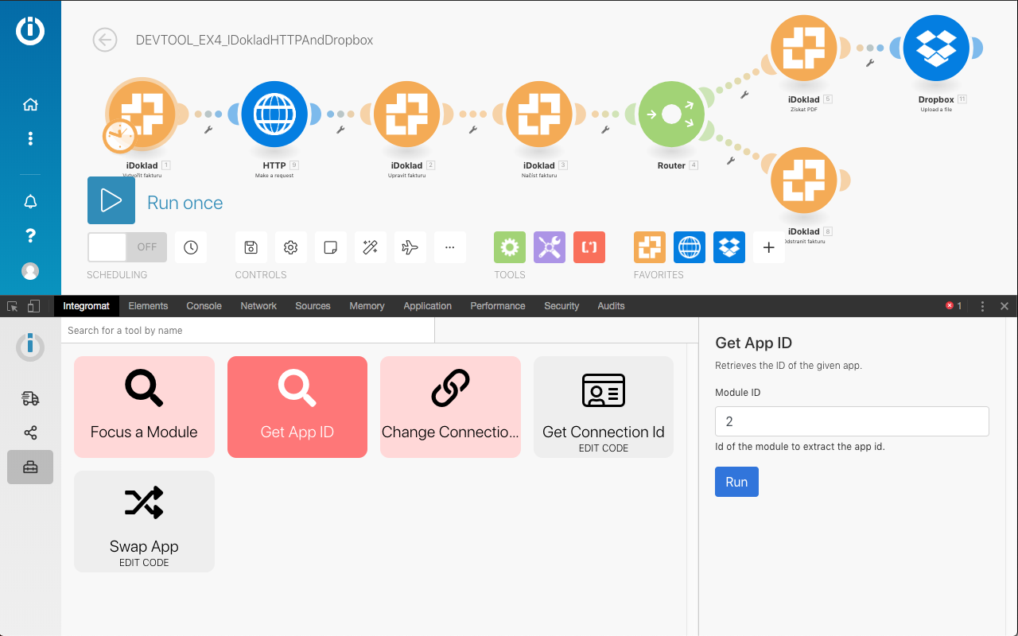Add iDoklad from Favorites

650,247
